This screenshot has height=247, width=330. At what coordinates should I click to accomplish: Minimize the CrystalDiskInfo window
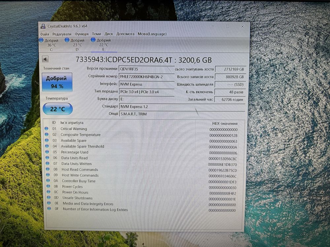click(213, 26)
